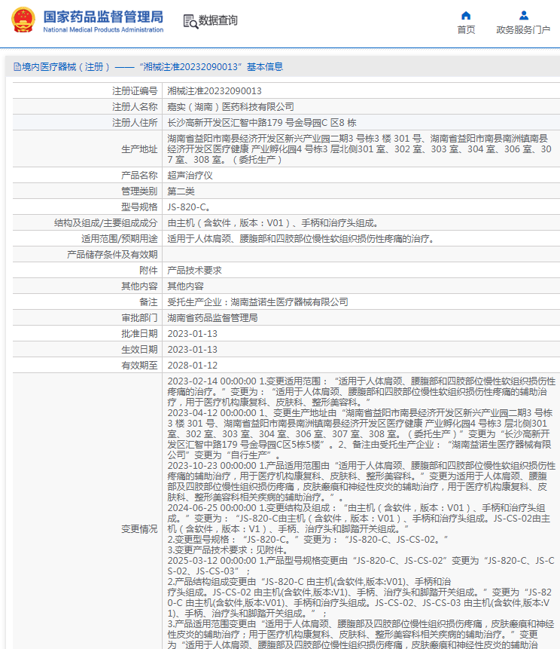560x649 pixels.
Task: Select remark 受托生产企业：湖南益诺生医疗器械有限公司
Action: 257,302
